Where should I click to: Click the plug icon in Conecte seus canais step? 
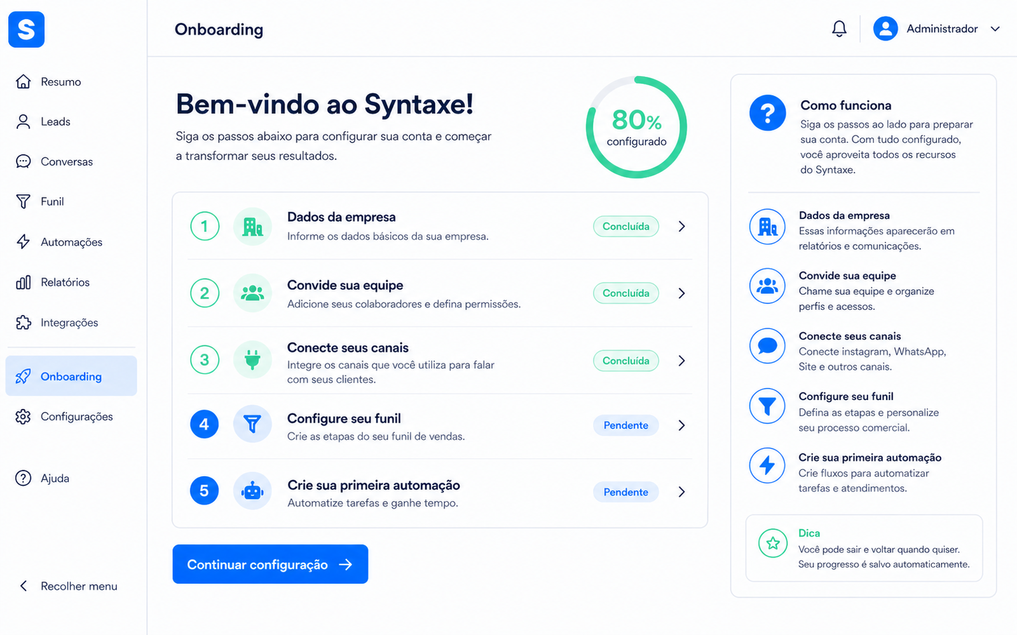click(252, 359)
